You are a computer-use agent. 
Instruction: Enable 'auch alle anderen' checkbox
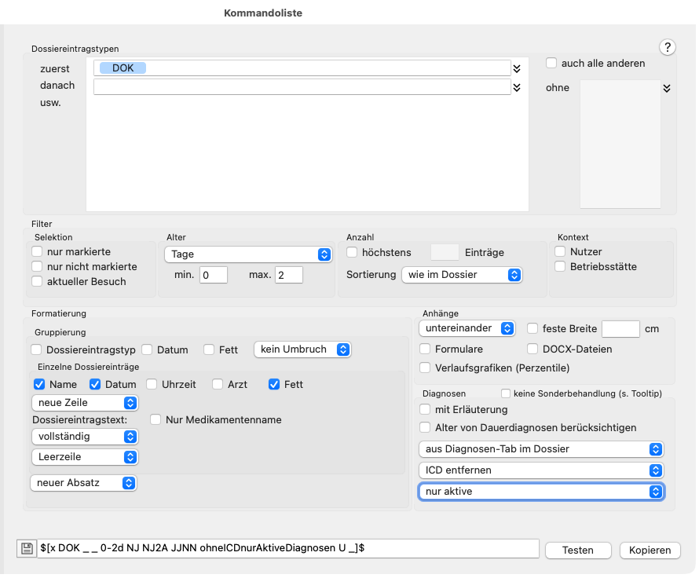tap(552, 63)
